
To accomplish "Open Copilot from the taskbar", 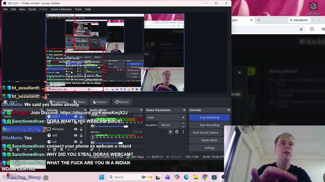I will pyautogui.click(x=177, y=177).
